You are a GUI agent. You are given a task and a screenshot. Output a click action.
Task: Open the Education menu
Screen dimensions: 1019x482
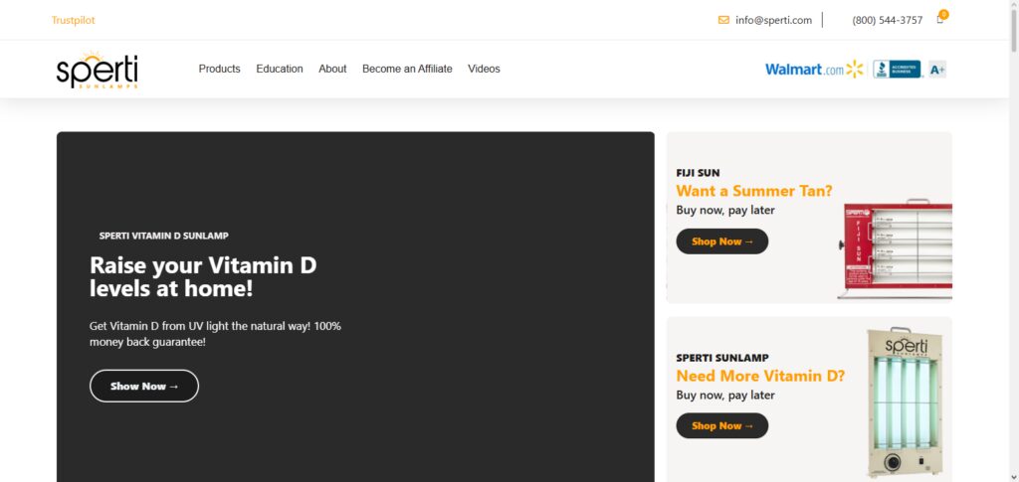(280, 69)
